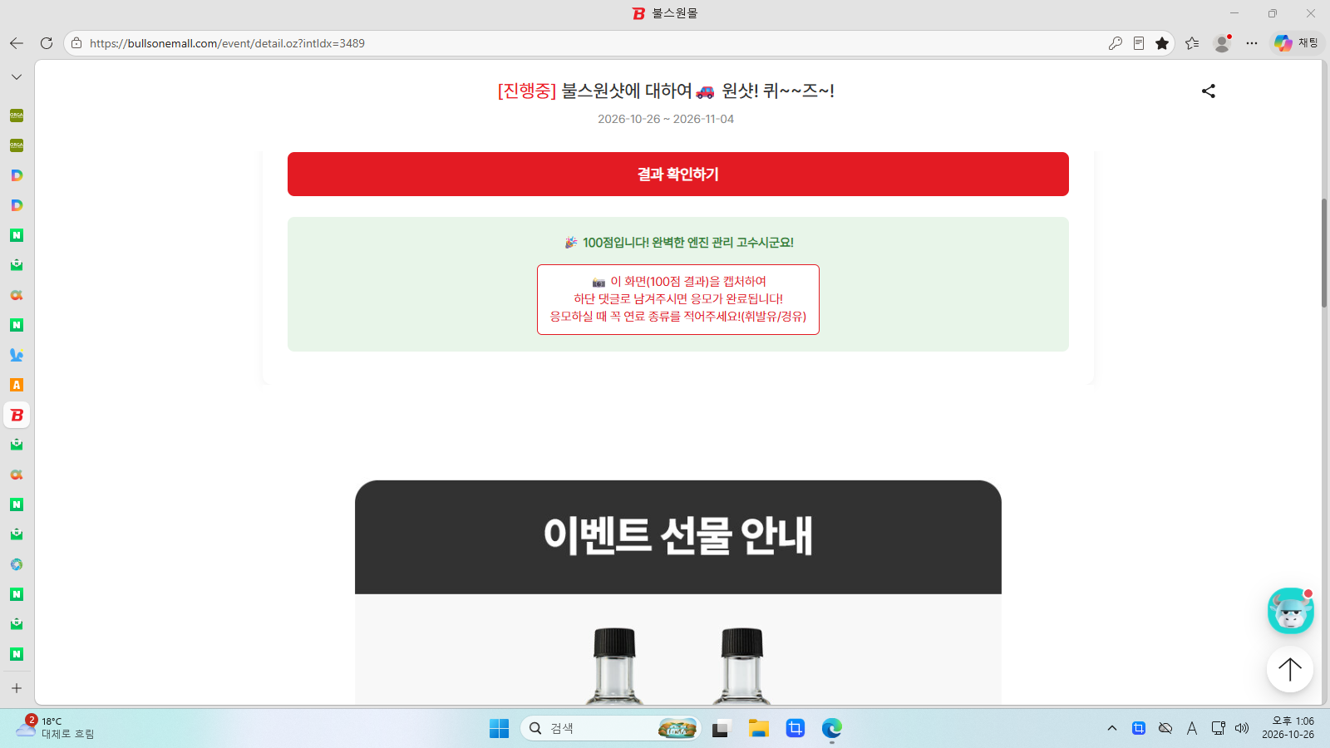This screenshot has width=1330, height=748.
Task: Open the volume speaker tray icon
Action: pyautogui.click(x=1242, y=728)
